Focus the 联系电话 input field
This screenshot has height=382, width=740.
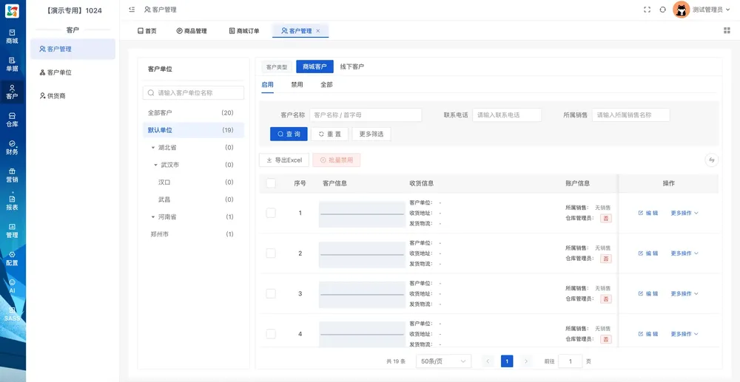pos(507,115)
